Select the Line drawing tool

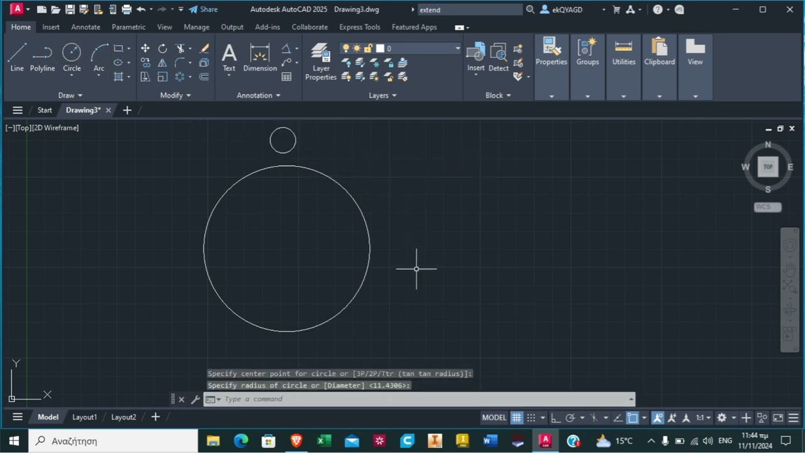tap(17, 57)
